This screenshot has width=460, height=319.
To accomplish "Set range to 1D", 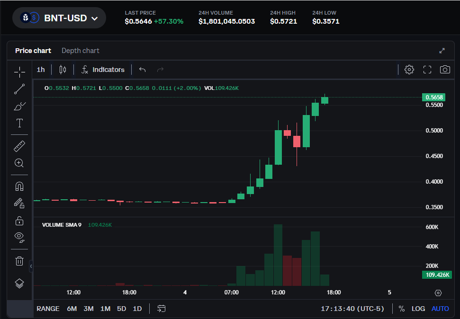I will 137,309.
